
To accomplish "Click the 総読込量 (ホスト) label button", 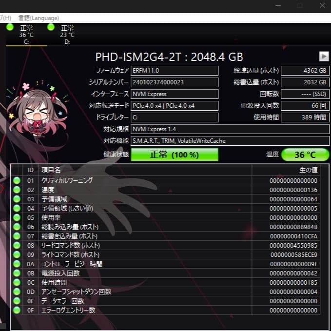I will click(x=256, y=71).
